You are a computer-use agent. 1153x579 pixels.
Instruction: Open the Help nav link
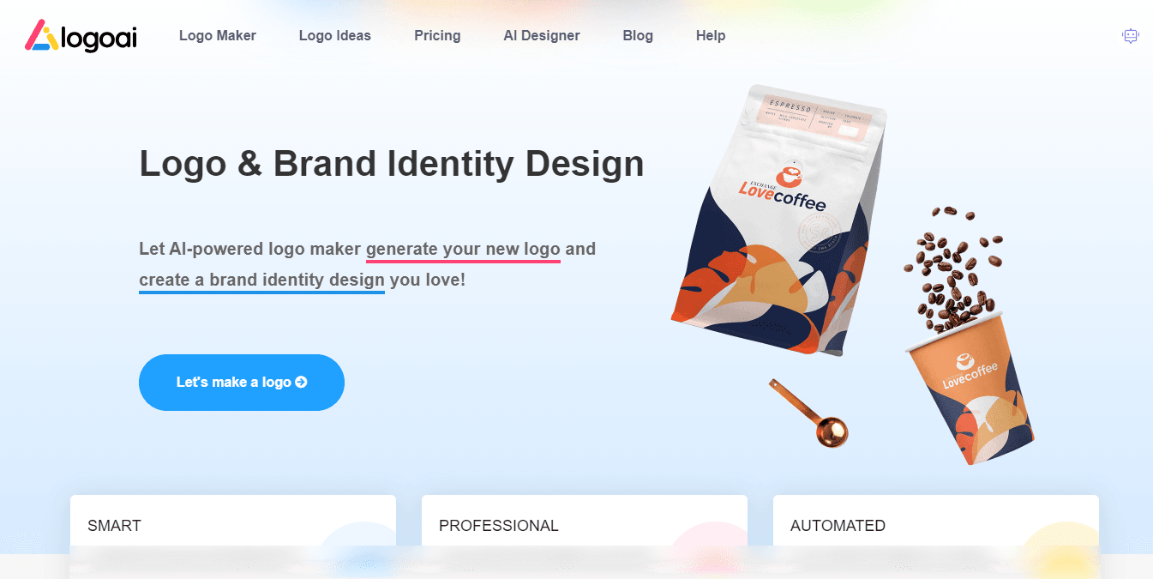pos(711,36)
